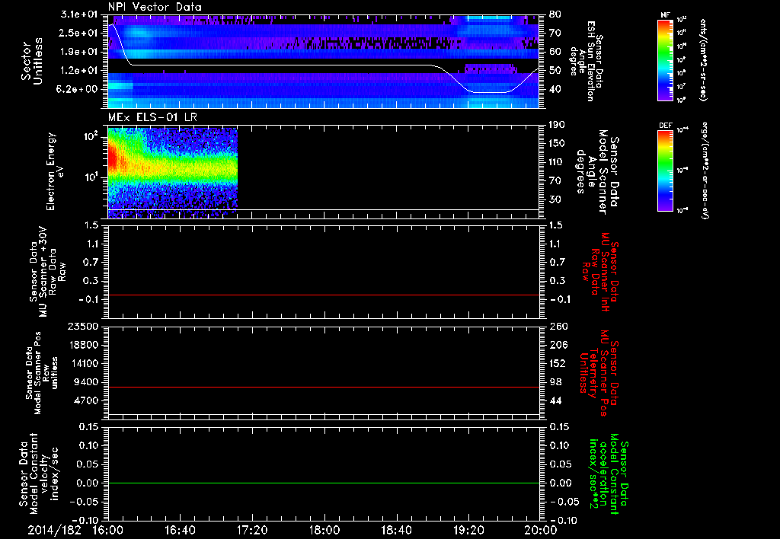Screen dimensions: 780x539
Task: Click the "1.2e+01" sector tick label
Action: point(78,71)
